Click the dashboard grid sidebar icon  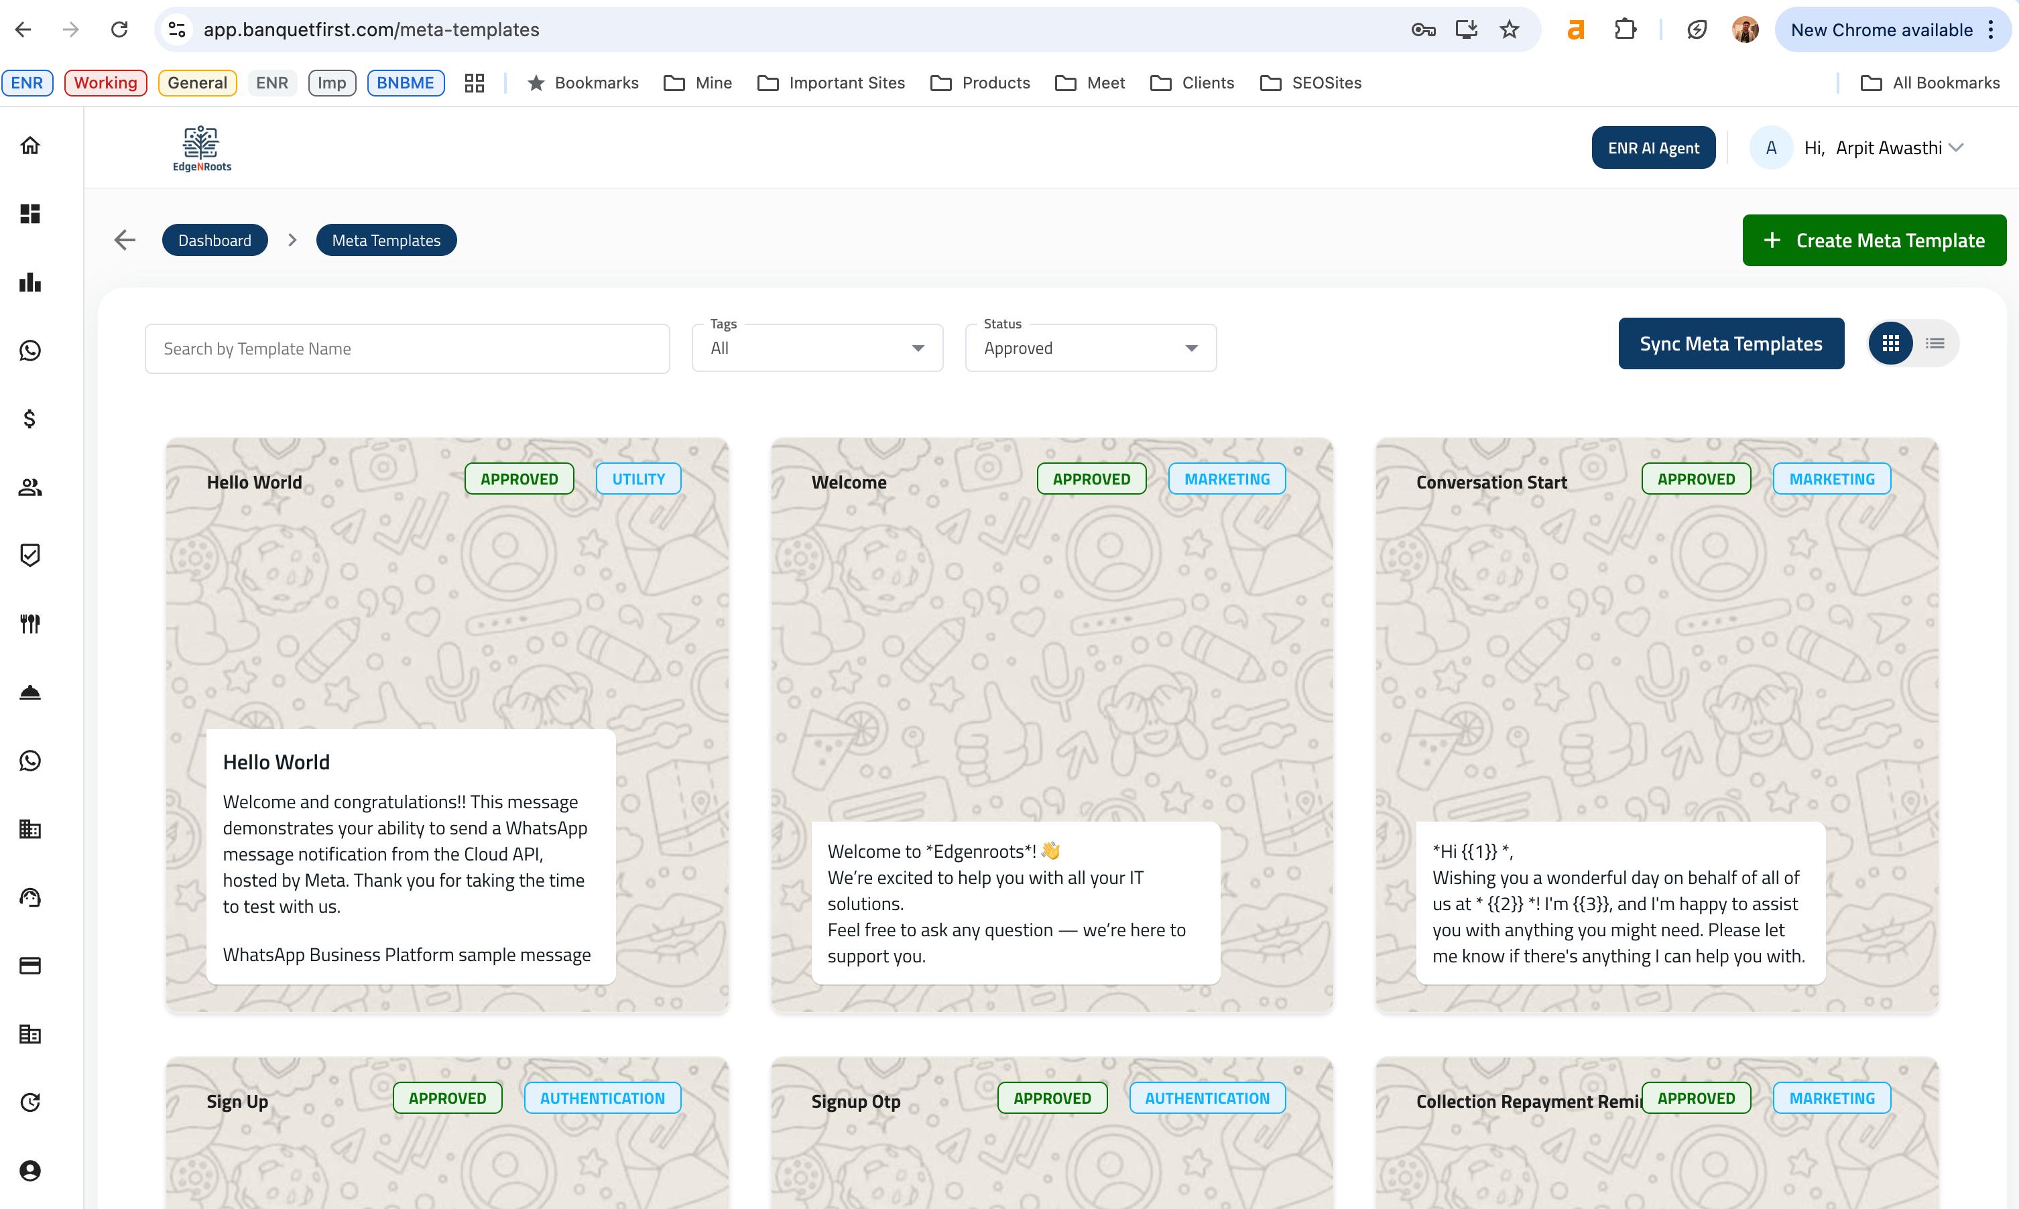click(x=30, y=214)
